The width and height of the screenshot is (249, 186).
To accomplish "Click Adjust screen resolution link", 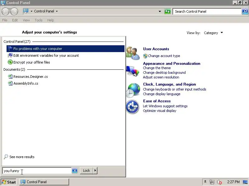I will click(161, 77).
